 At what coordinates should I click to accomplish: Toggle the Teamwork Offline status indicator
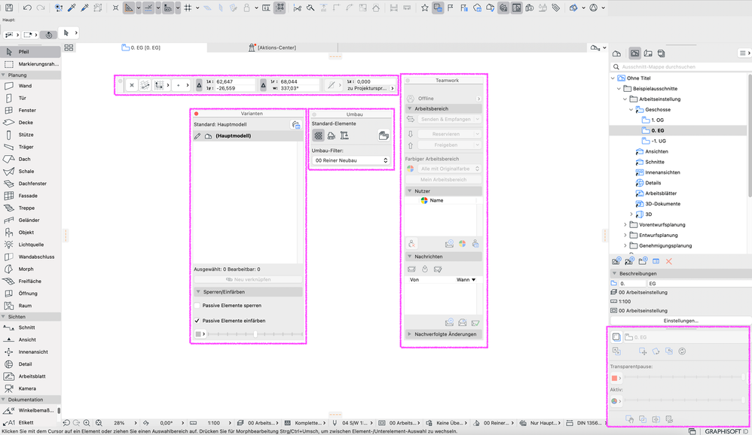pyautogui.click(x=444, y=98)
